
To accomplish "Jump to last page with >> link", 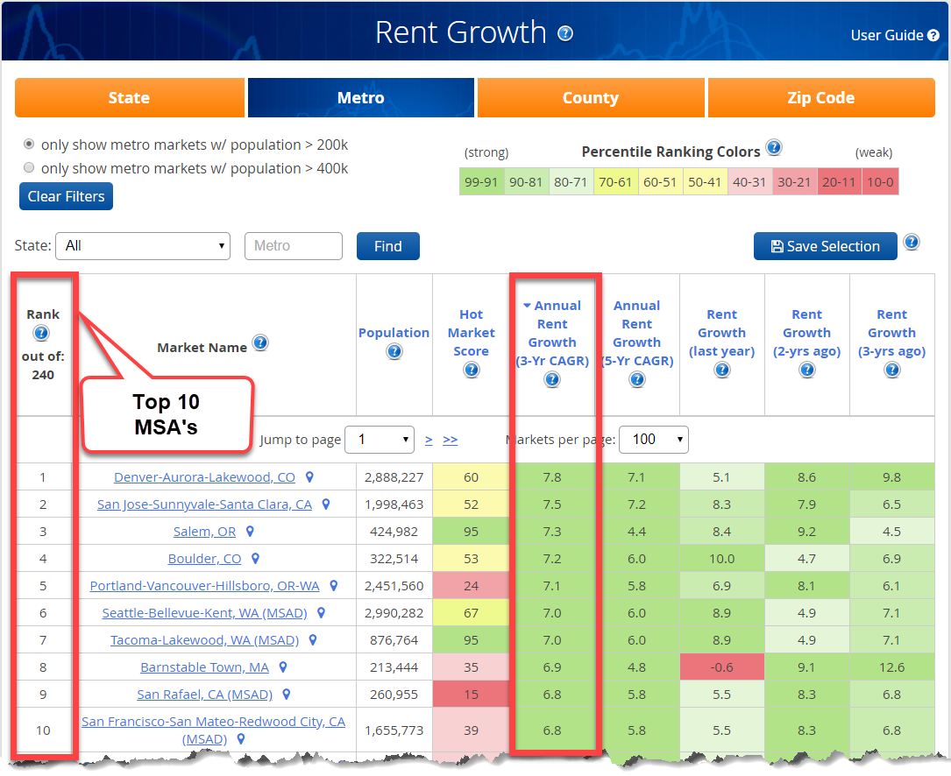I will (450, 441).
